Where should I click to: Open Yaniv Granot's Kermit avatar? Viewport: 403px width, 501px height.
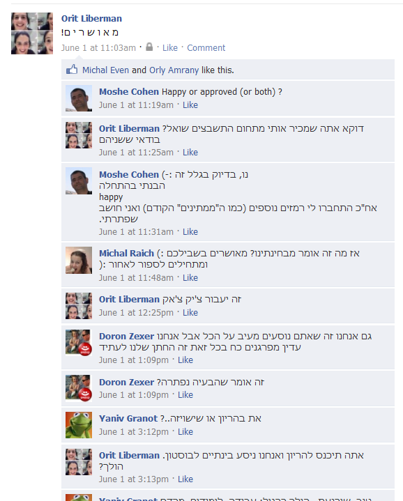pos(79,425)
